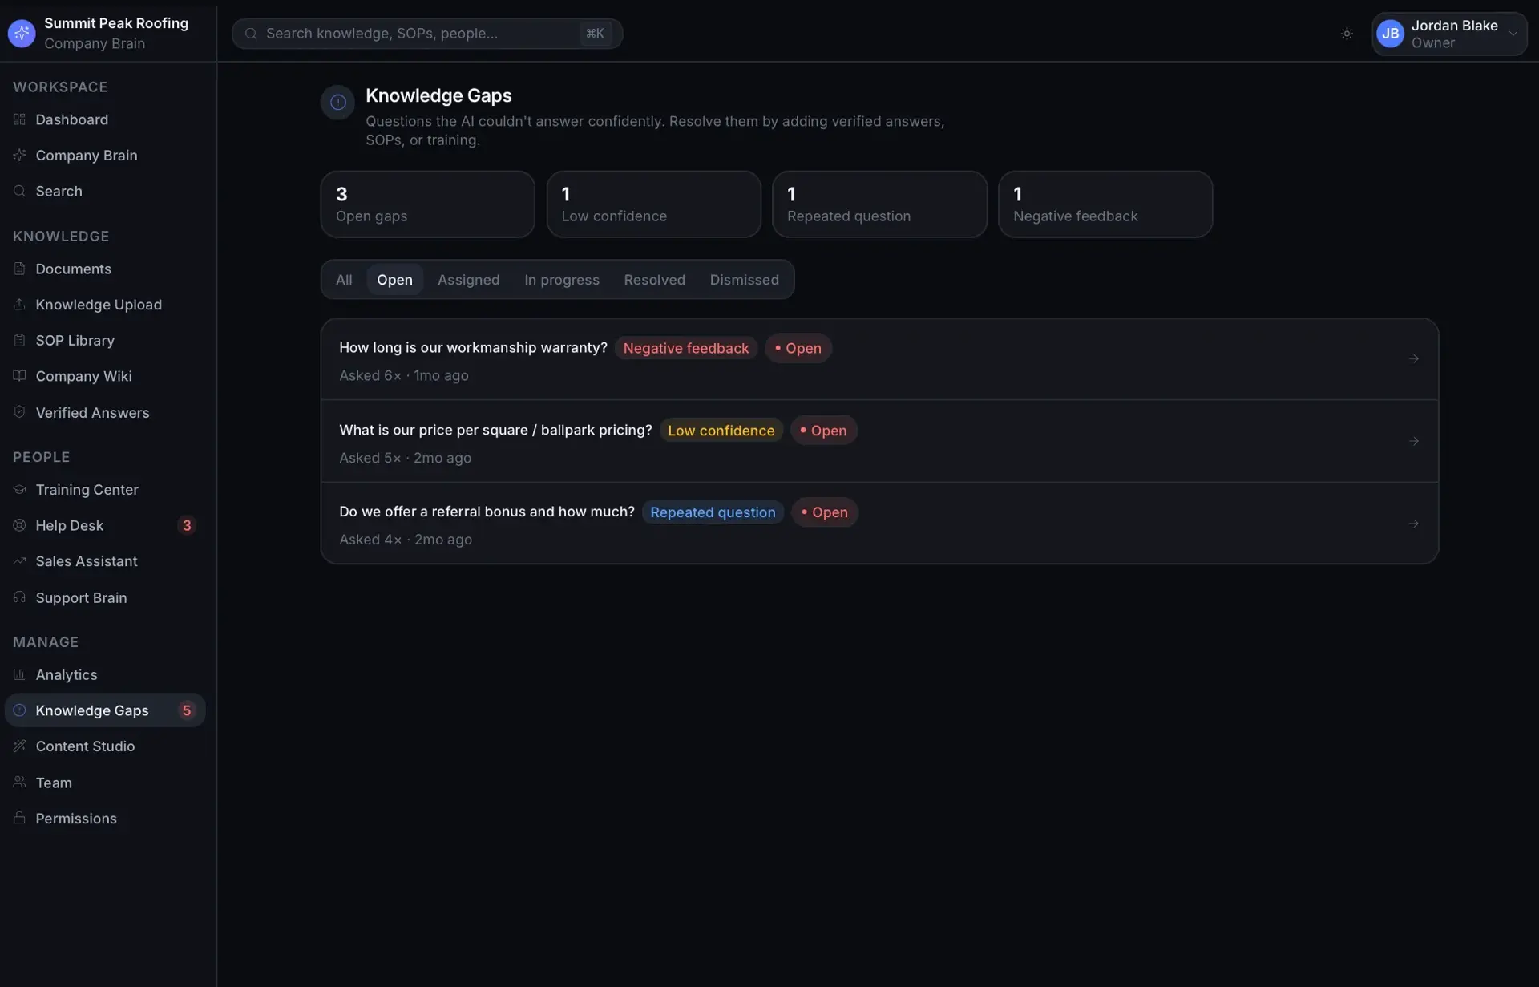1539x987 pixels.
Task: Click "What is our price per square / ballpark pricing?"
Action: pos(495,430)
